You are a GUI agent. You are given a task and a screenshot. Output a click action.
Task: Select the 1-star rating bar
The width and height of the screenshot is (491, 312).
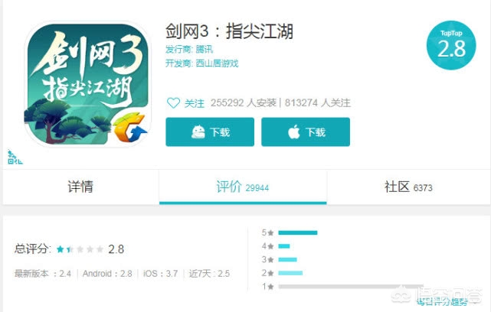pos(351,286)
